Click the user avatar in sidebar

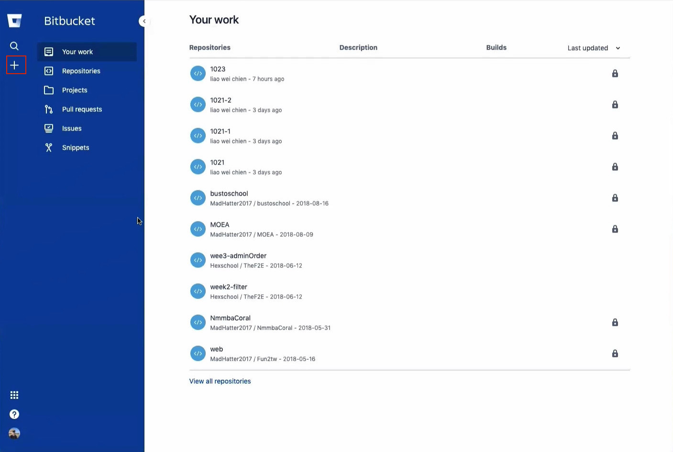coord(14,433)
